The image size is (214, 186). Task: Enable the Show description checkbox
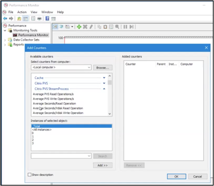pyautogui.click(x=29, y=175)
